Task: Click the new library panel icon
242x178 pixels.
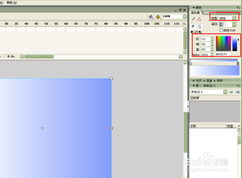Action: [238, 92]
